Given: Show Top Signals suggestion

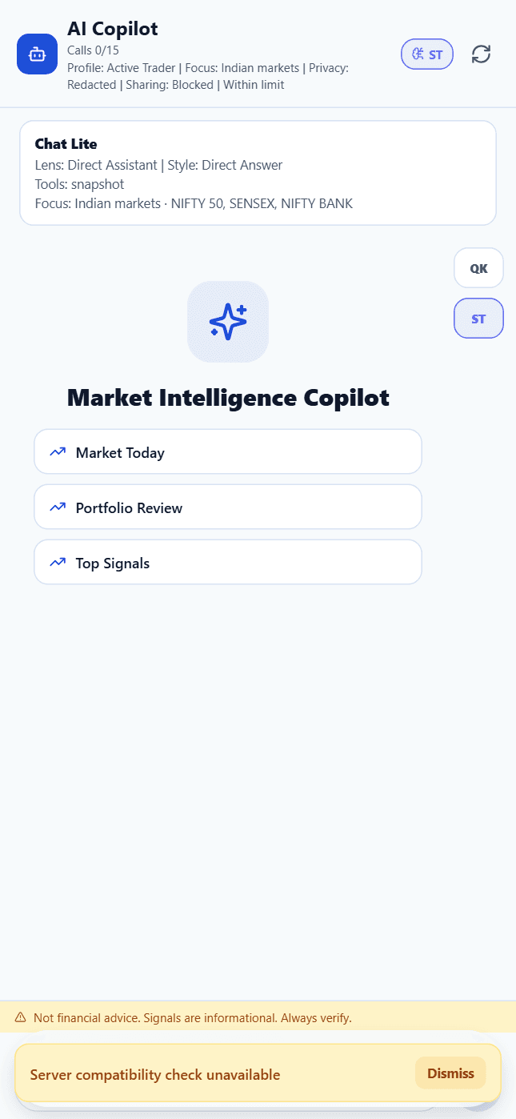Looking at the screenshot, I should coord(228,563).
